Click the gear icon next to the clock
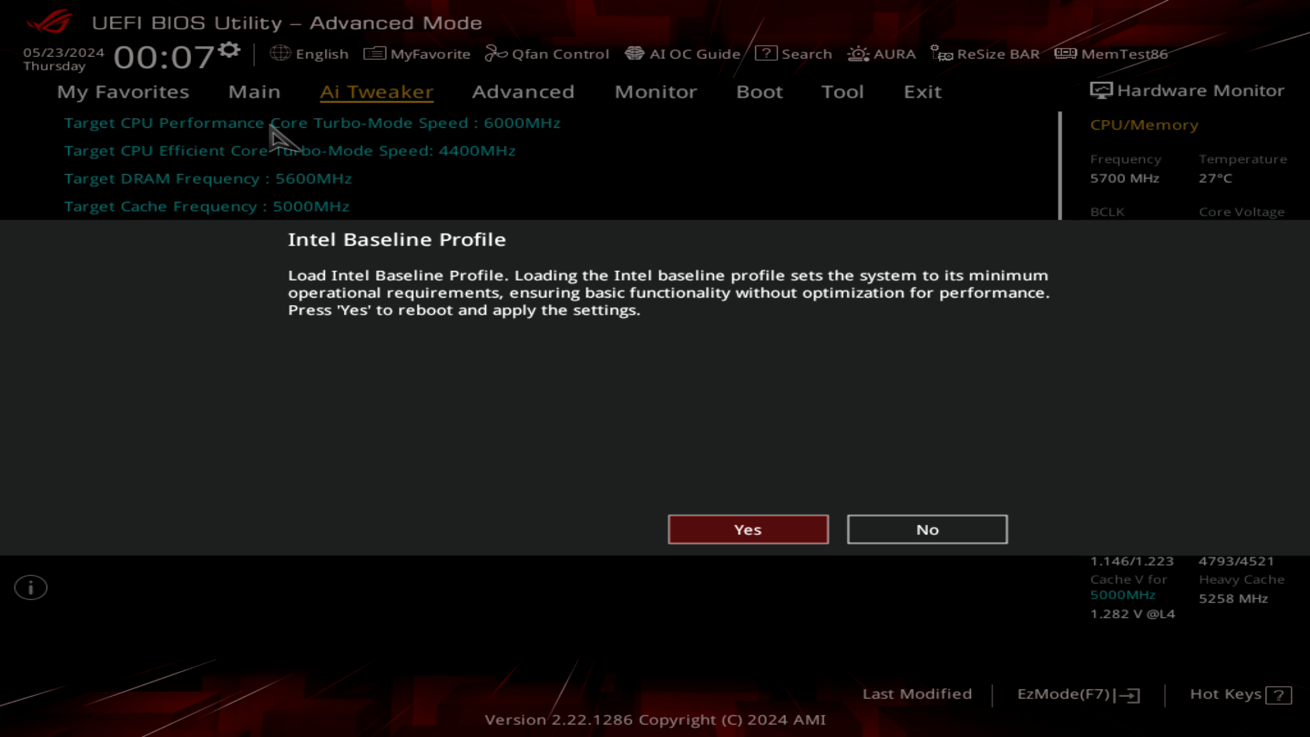 [229, 48]
